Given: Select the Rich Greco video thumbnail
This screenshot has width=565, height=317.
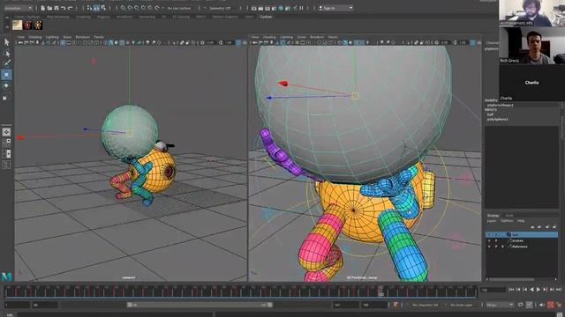Looking at the screenshot, I should pos(531,46).
